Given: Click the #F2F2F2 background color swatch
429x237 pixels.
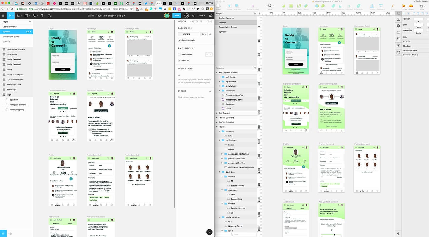Looking at the screenshot, I should pyautogui.click(x=180, y=34).
